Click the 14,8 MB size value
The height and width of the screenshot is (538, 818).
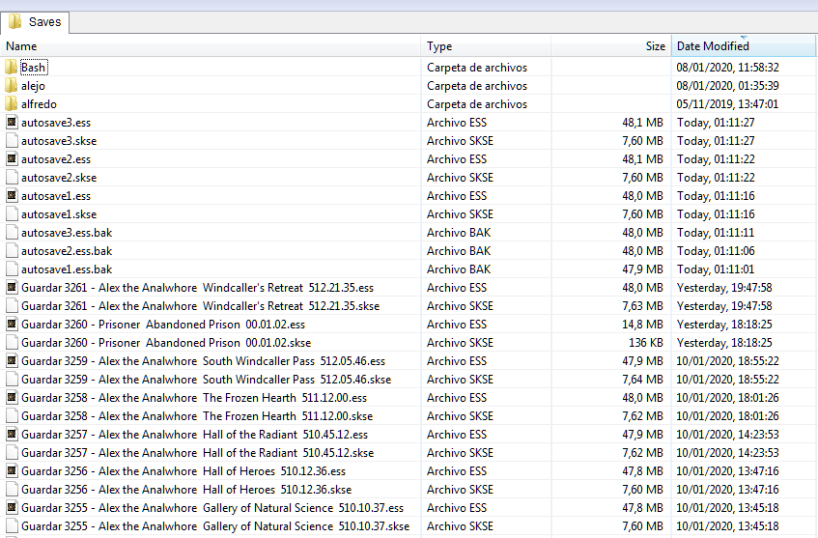(643, 324)
